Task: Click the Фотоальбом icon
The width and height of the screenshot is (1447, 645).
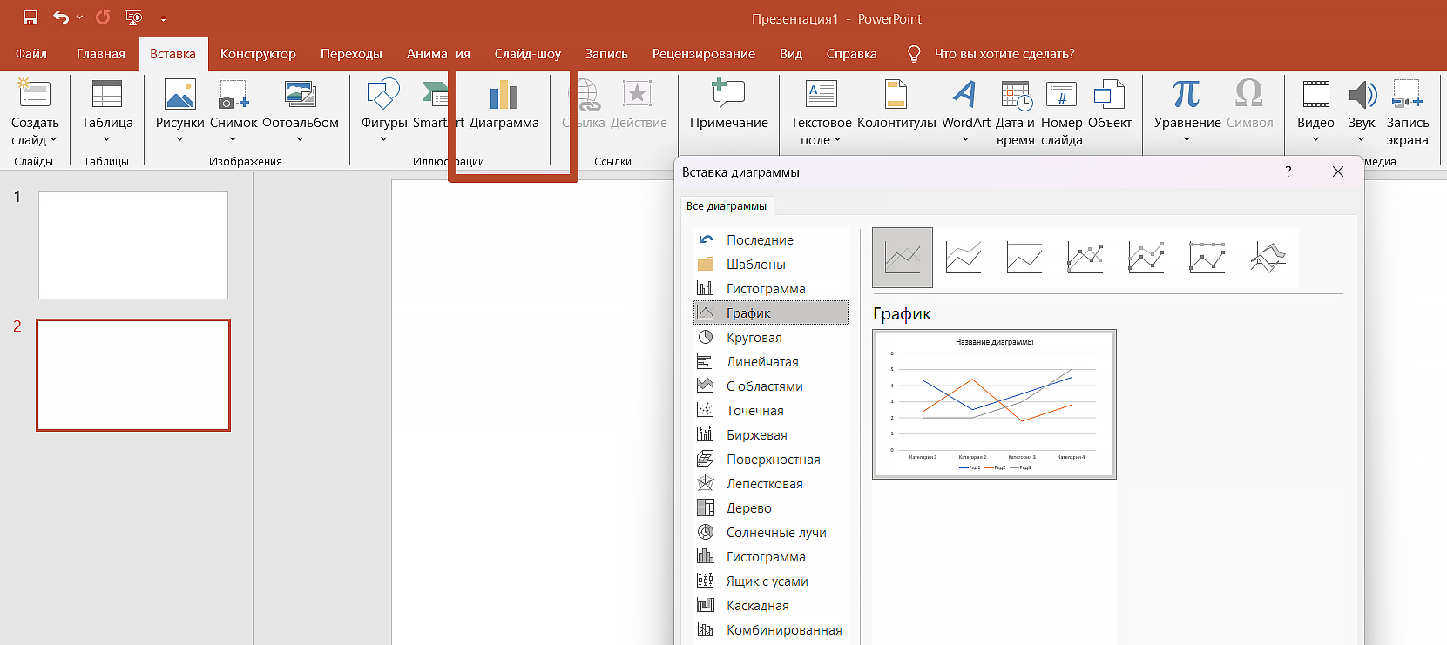Action: pyautogui.click(x=301, y=94)
